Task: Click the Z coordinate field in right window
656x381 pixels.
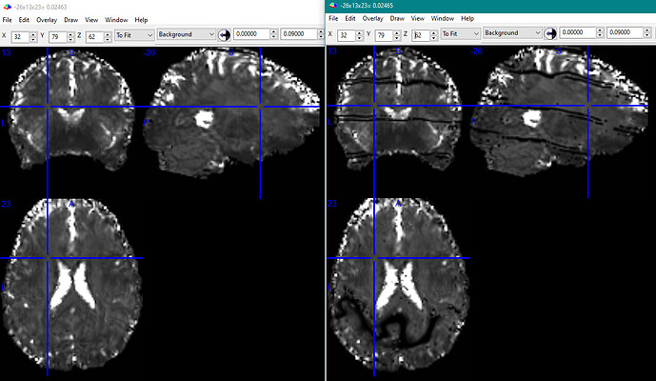Action: pyautogui.click(x=421, y=35)
